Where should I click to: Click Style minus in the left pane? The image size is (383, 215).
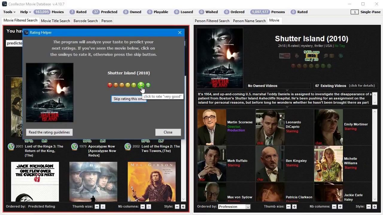pos(177,207)
